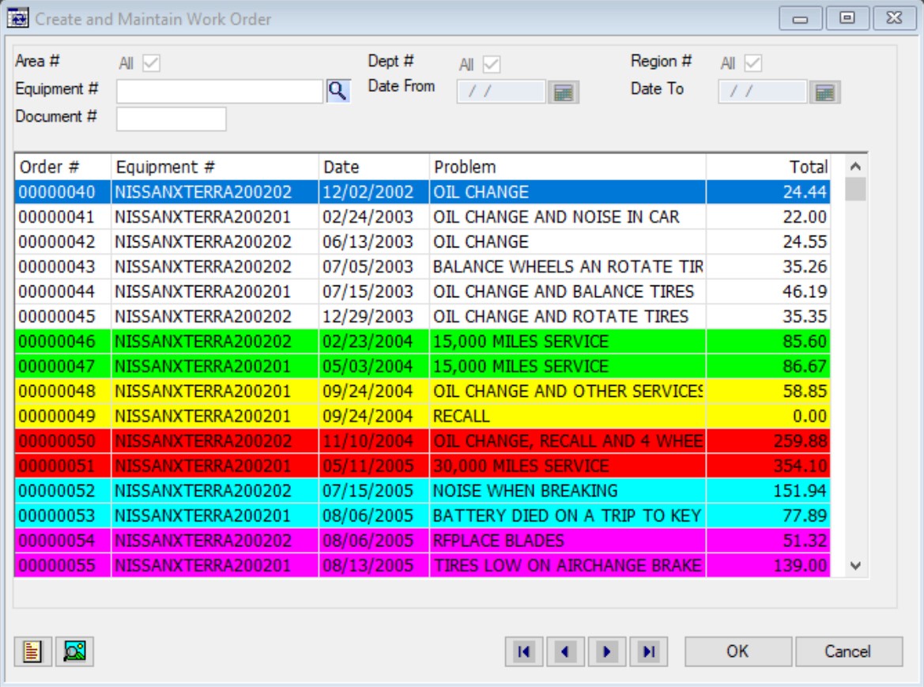Viewport: 924px width, 687px height.
Task: Select work order 00000044
Action: [423, 292]
